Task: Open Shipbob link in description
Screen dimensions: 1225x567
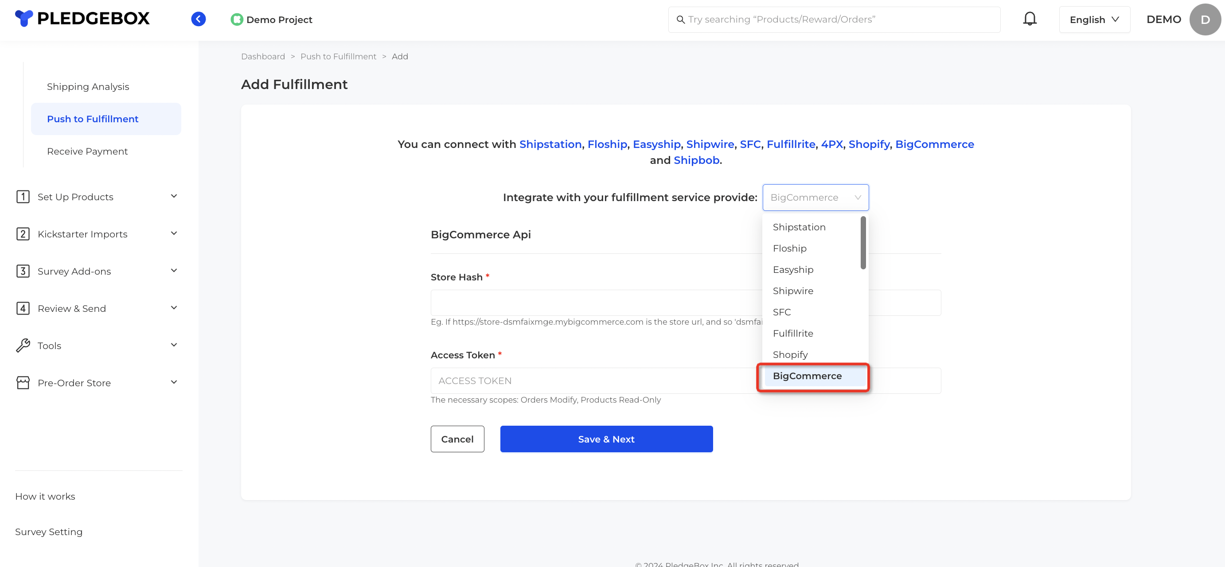Action: click(696, 160)
